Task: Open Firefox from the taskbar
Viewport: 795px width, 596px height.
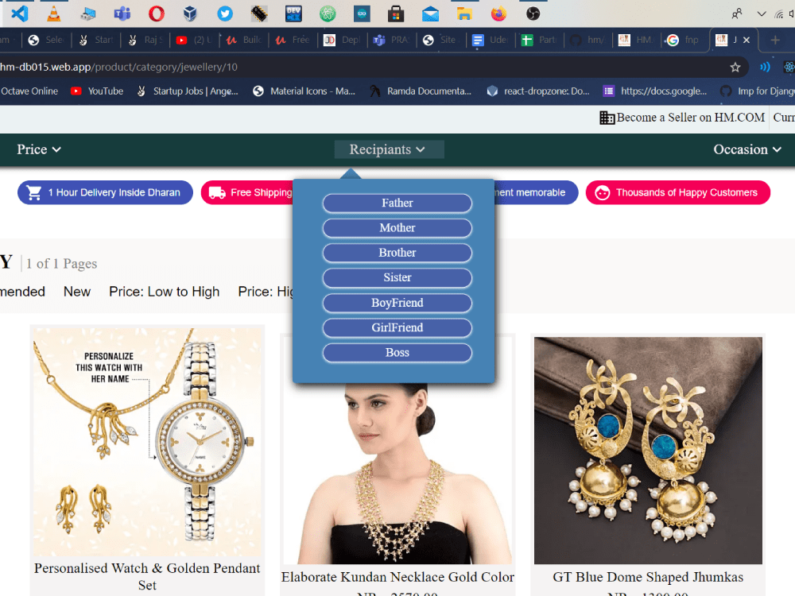Action: point(498,14)
